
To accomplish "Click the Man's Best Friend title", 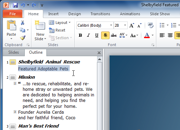I will point(39,126).
